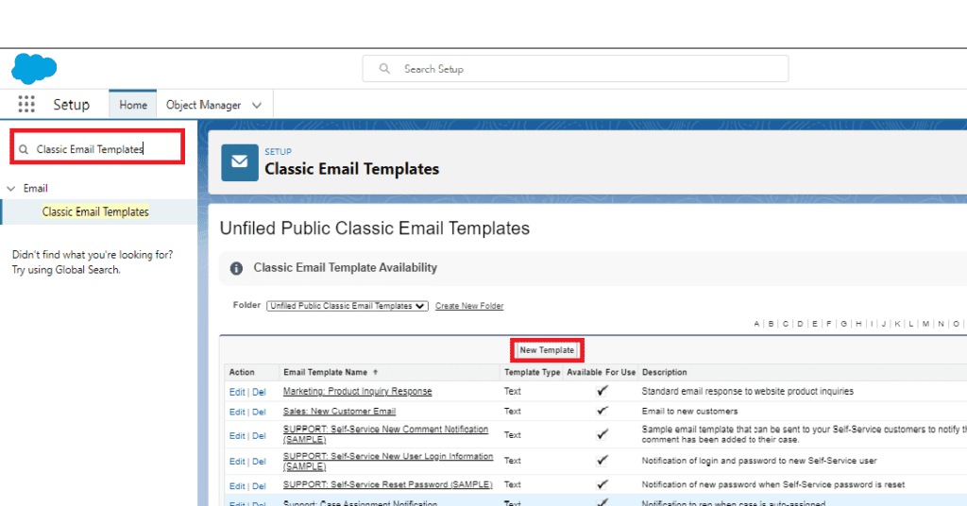Viewport: 967px width, 506px height.
Task: Click Available checkmark for New Comment Notification
Action: (602, 434)
